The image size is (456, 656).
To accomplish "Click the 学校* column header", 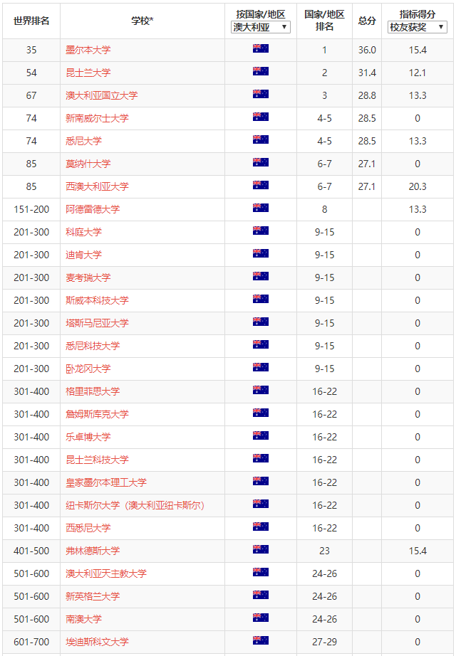I will [x=142, y=21].
